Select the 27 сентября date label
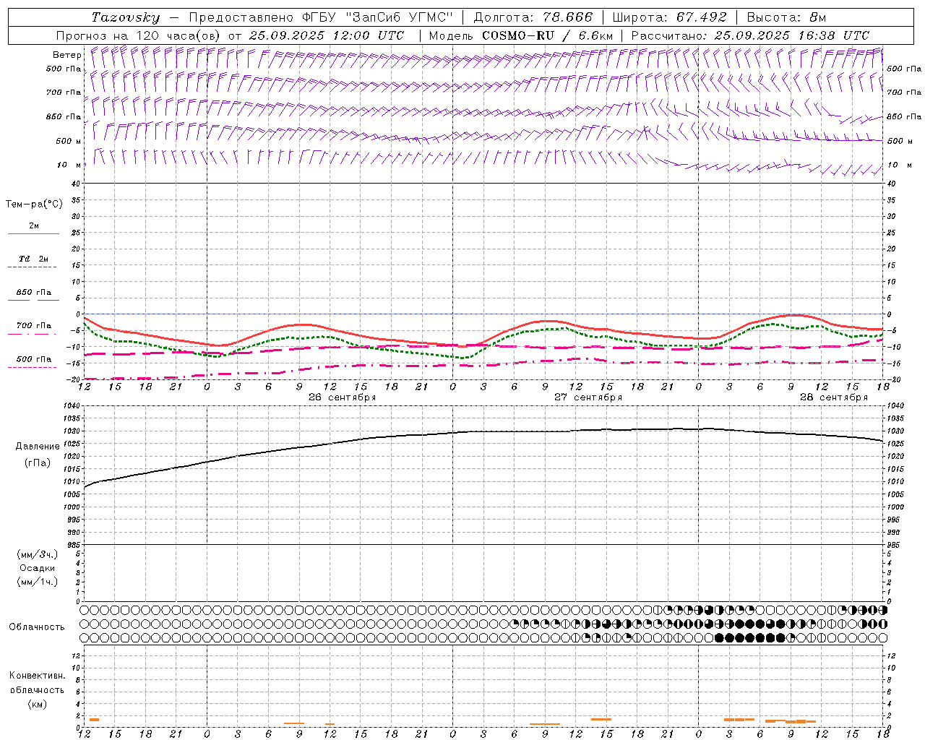 click(x=588, y=397)
